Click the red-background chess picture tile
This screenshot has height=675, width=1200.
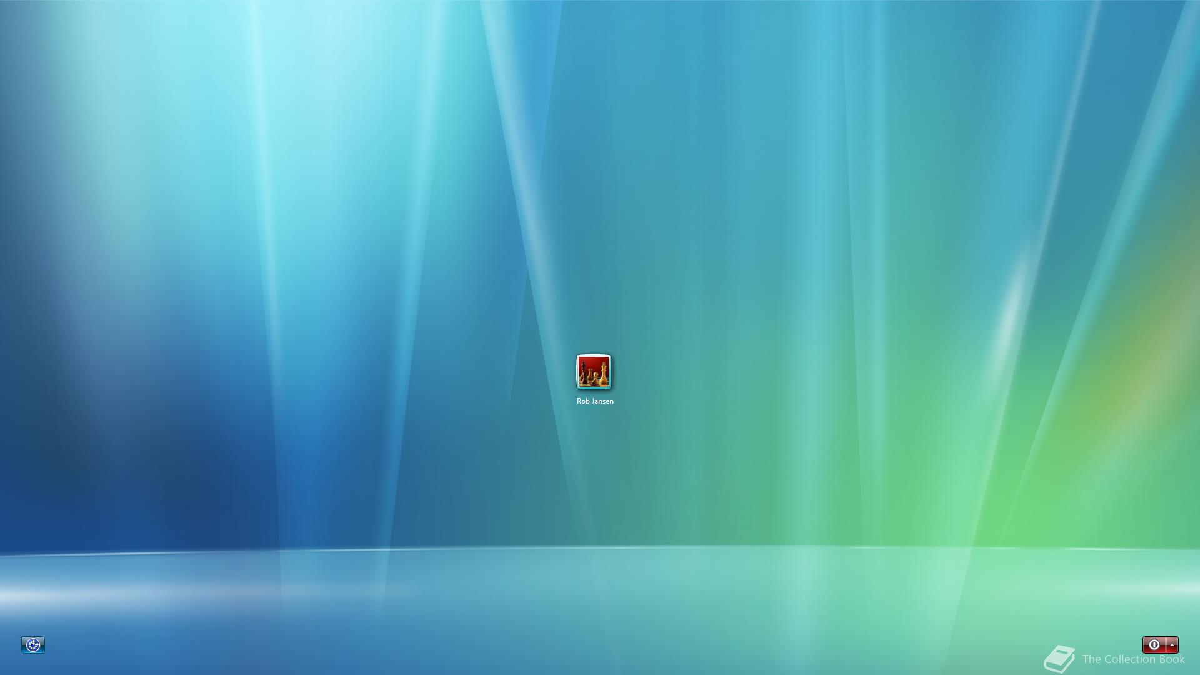coord(593,372)
